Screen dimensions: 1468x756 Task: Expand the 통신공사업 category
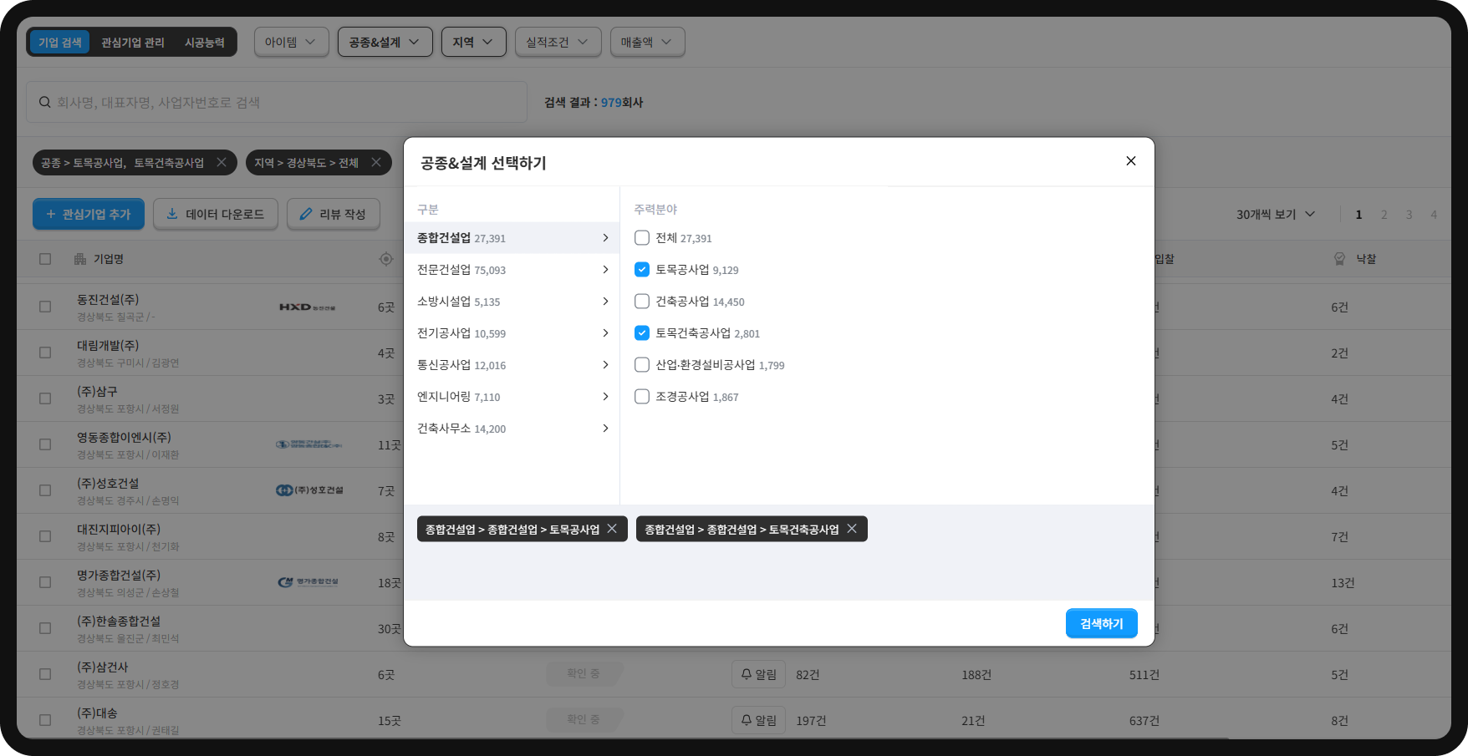click(x=512, y=365)
